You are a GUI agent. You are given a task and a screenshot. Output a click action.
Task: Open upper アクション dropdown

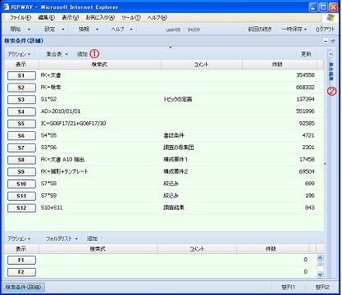point(19,54)
